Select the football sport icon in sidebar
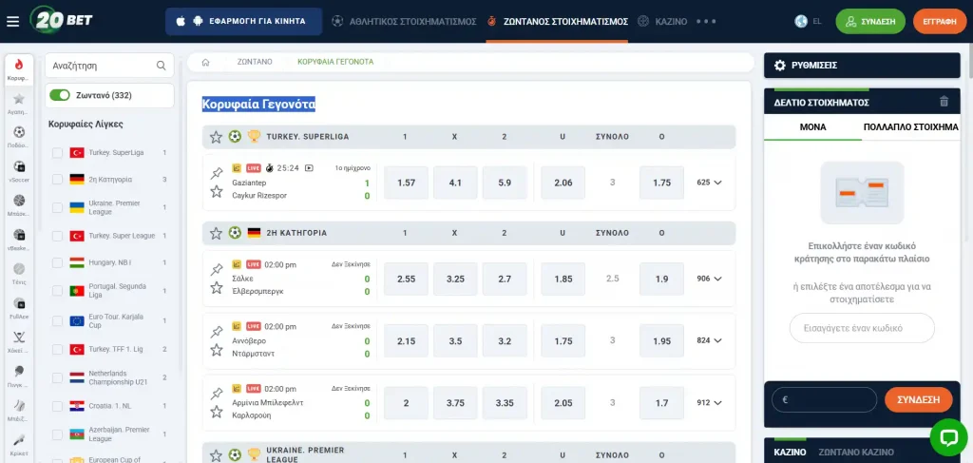Screen dimensions: 973x463 click(x=19, y=132)
